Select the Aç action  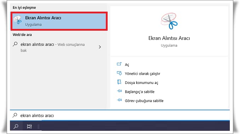127,65
